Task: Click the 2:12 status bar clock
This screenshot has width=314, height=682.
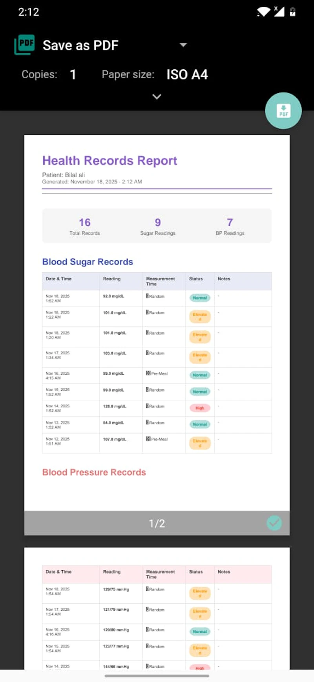Action: point(29,12)
